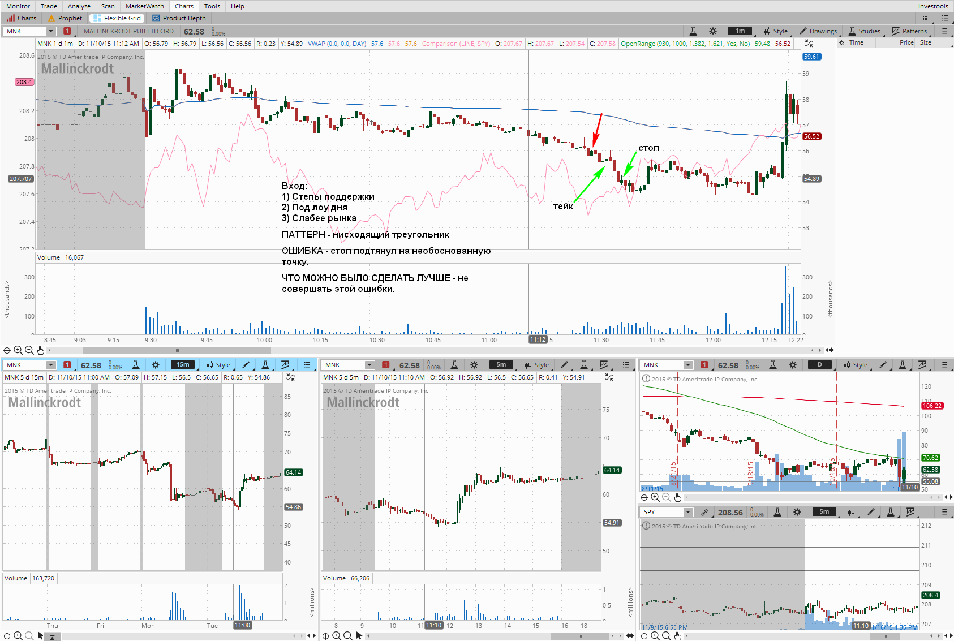This screenshot has height=641, width=954.
Task: Open settings gear in MNK 5m chart
Action: (x=474, y=365)
